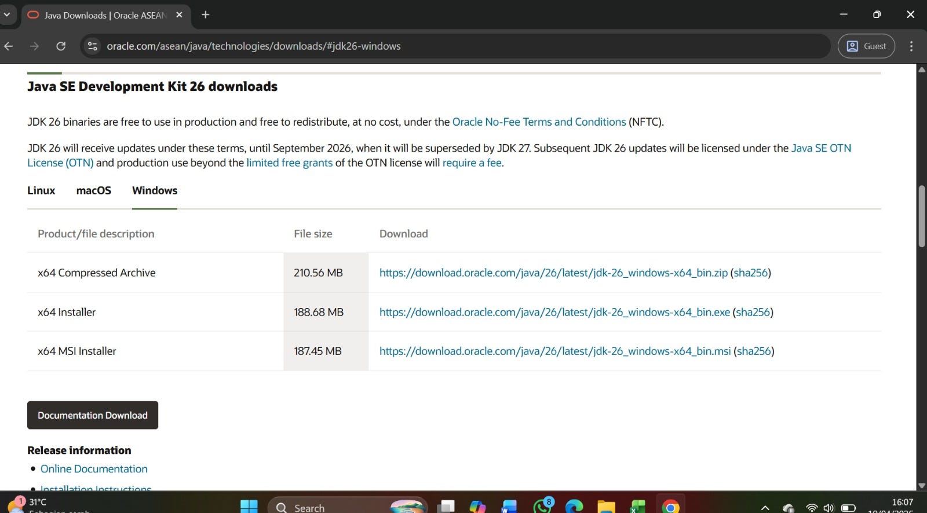Viewport: 927px width, 513px height.
Task: Follow the limited free grants link
Action: point(290,163)
